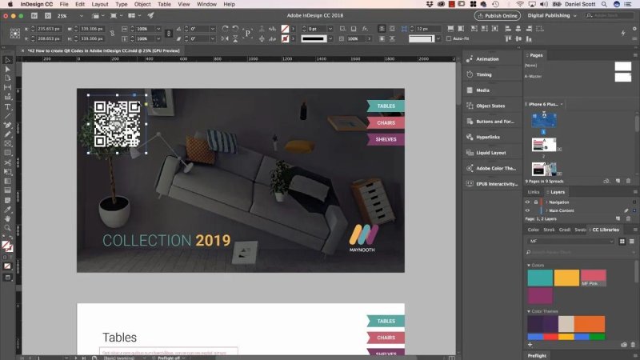Click the X position input field
This screenshot has height=360, width=640.
49,29
